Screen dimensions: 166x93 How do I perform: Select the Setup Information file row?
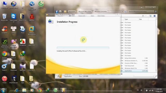tap(134, 58)
